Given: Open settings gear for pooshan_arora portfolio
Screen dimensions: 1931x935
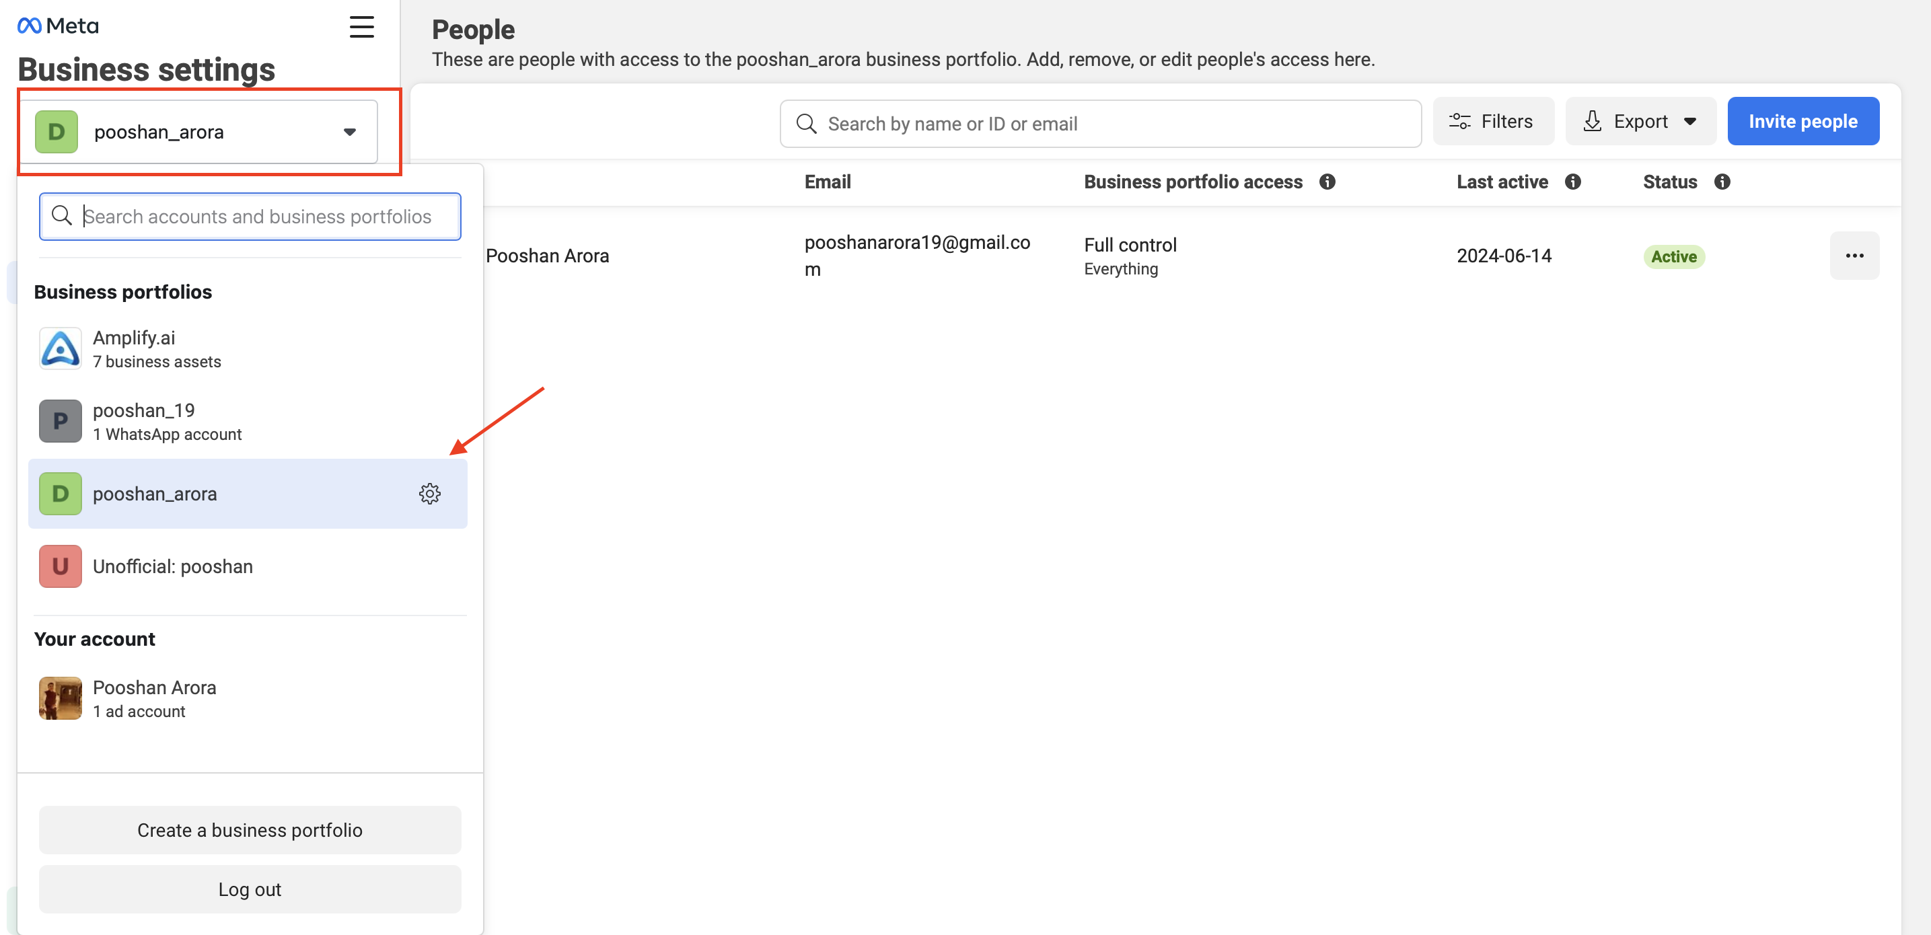Looking at the screenshot, I should 429,494.
